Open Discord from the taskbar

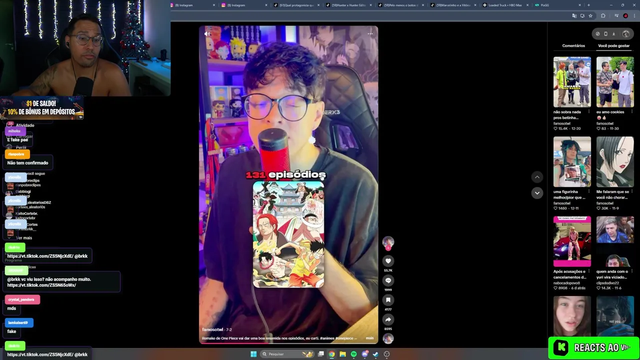tap(364, 354)
